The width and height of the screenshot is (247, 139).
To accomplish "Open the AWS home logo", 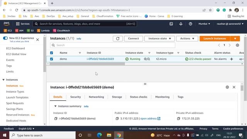I will pyautogui.click(x=7, y=24).
